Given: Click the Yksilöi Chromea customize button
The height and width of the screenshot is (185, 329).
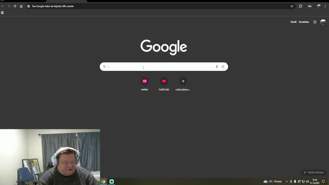Looking at the screenshot, I should [313, 172].
